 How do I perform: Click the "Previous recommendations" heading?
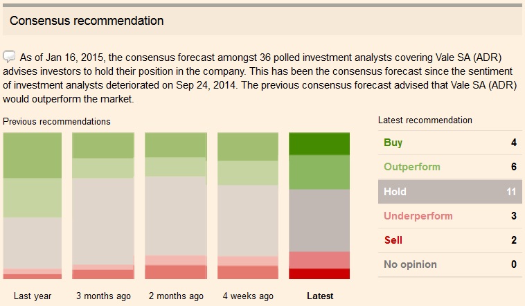[57, 121]
